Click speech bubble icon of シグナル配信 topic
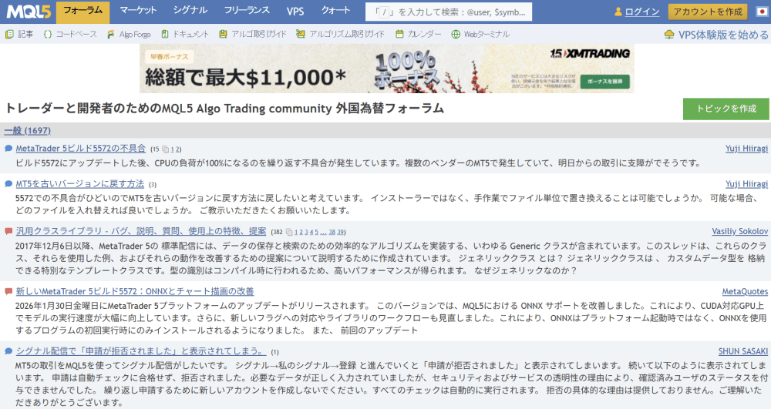Image resolution: width=771 pixels, height=409 pixels. [x=8, y=351]
